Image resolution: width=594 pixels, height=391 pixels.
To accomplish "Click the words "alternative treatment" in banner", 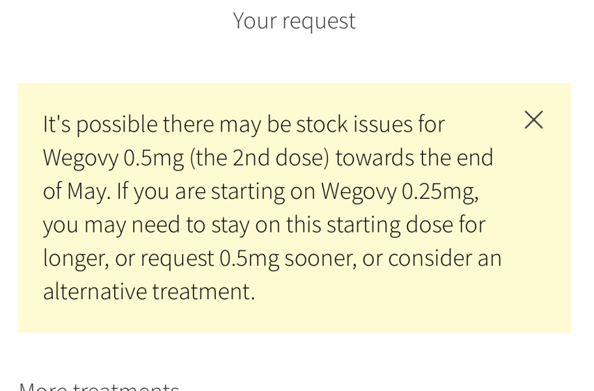I will tap(147, 291).
